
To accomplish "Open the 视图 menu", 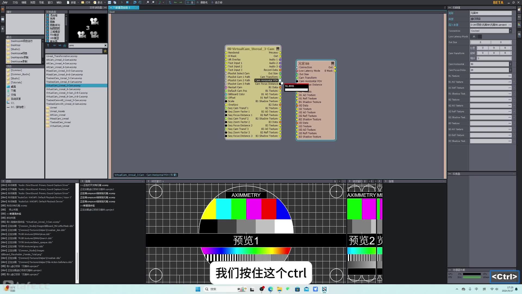I will click(x=33, y=2).
